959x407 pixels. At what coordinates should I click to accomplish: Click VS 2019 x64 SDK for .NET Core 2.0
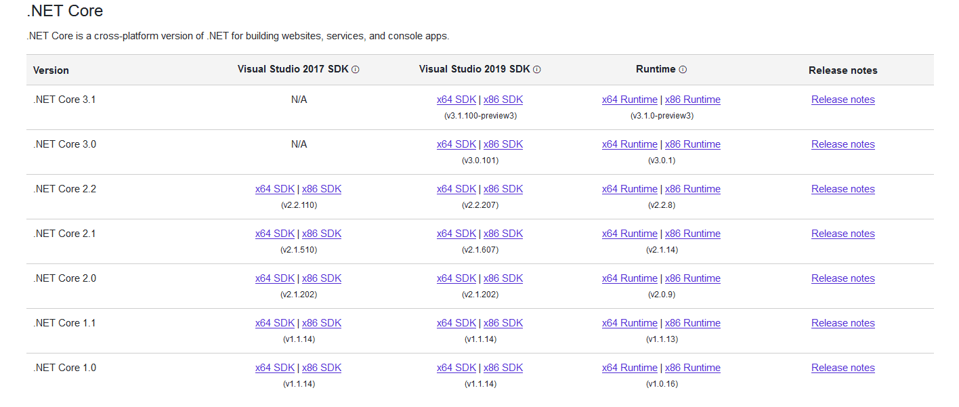(456, 278)
